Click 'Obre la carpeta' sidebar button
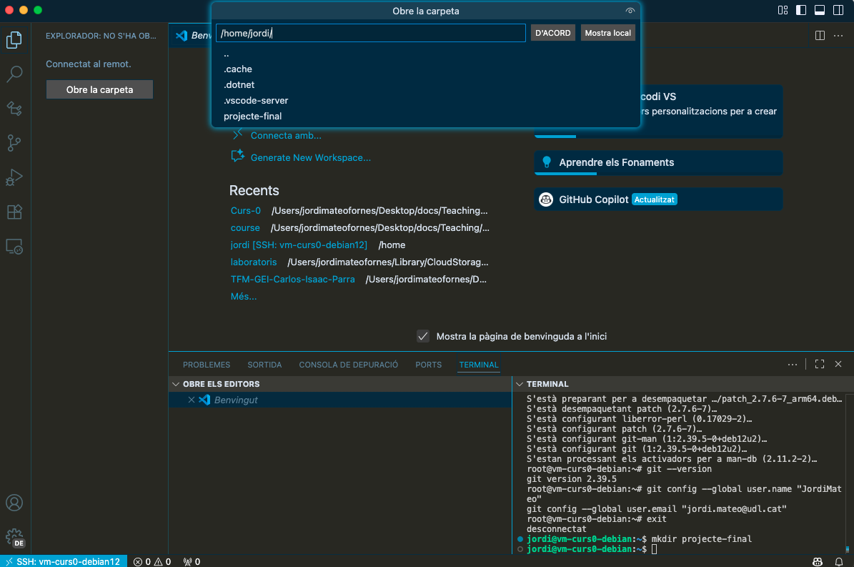The width and height of the screenshot is (854, 567). coord(99,90)
